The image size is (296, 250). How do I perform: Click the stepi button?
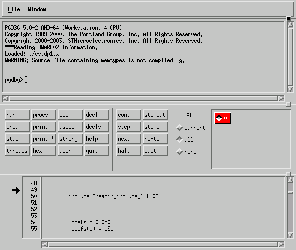point(155,127)
